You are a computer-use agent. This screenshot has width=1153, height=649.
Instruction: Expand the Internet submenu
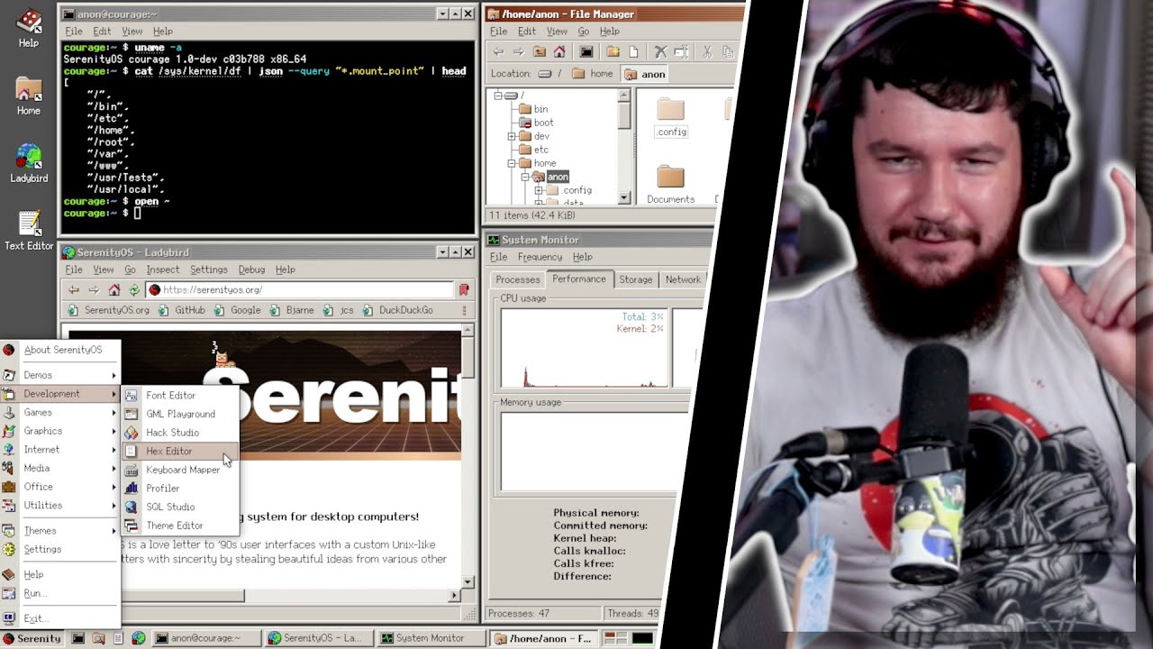click(x=60, y=449)
